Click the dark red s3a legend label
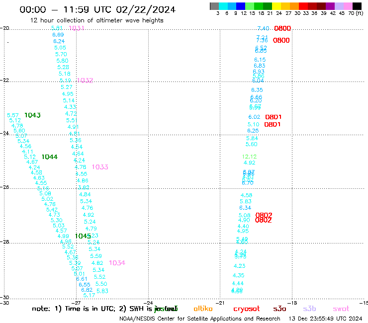Screen dimensions: 368x323 click(x=279, y=309)
